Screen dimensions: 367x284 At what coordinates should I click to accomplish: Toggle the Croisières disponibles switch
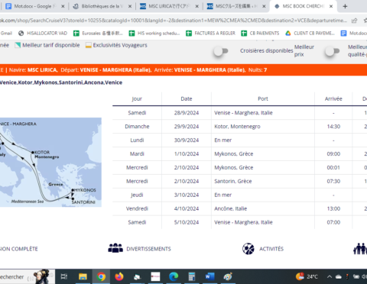click(221, 51)
